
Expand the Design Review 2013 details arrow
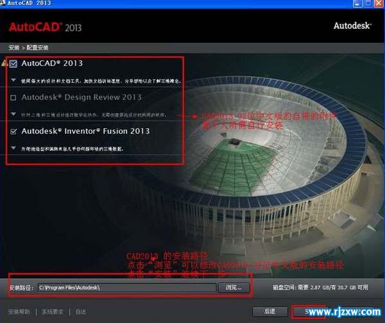coord(13,114)
